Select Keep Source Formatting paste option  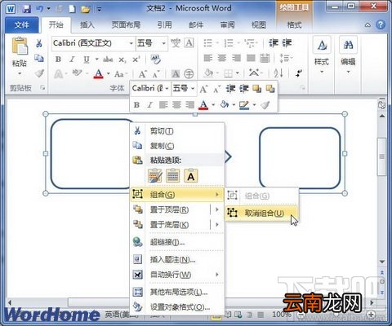point(155,175)
